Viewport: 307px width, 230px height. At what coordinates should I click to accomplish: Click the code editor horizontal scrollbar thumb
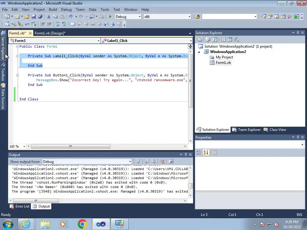click(71, 146)
